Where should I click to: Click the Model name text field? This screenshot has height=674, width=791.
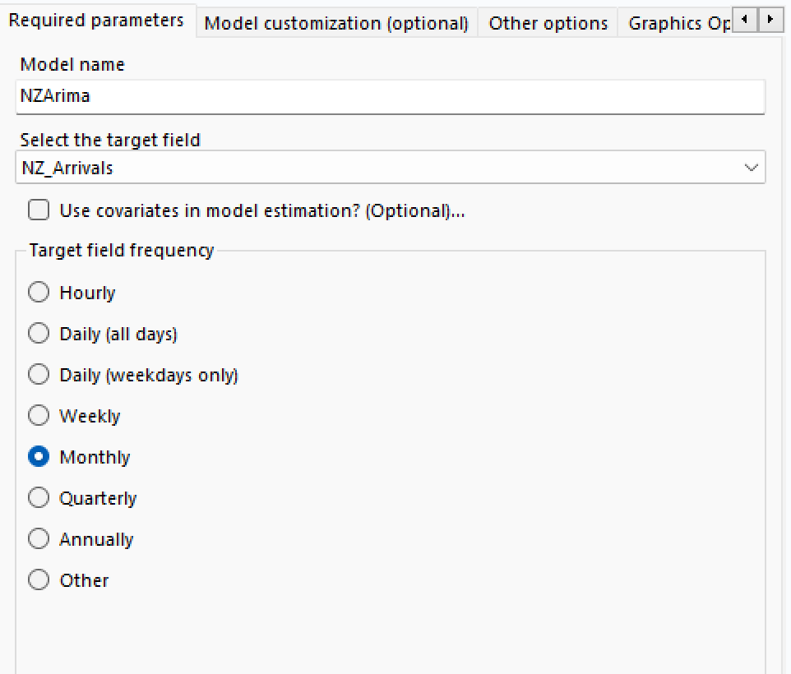tap(390, 96)
